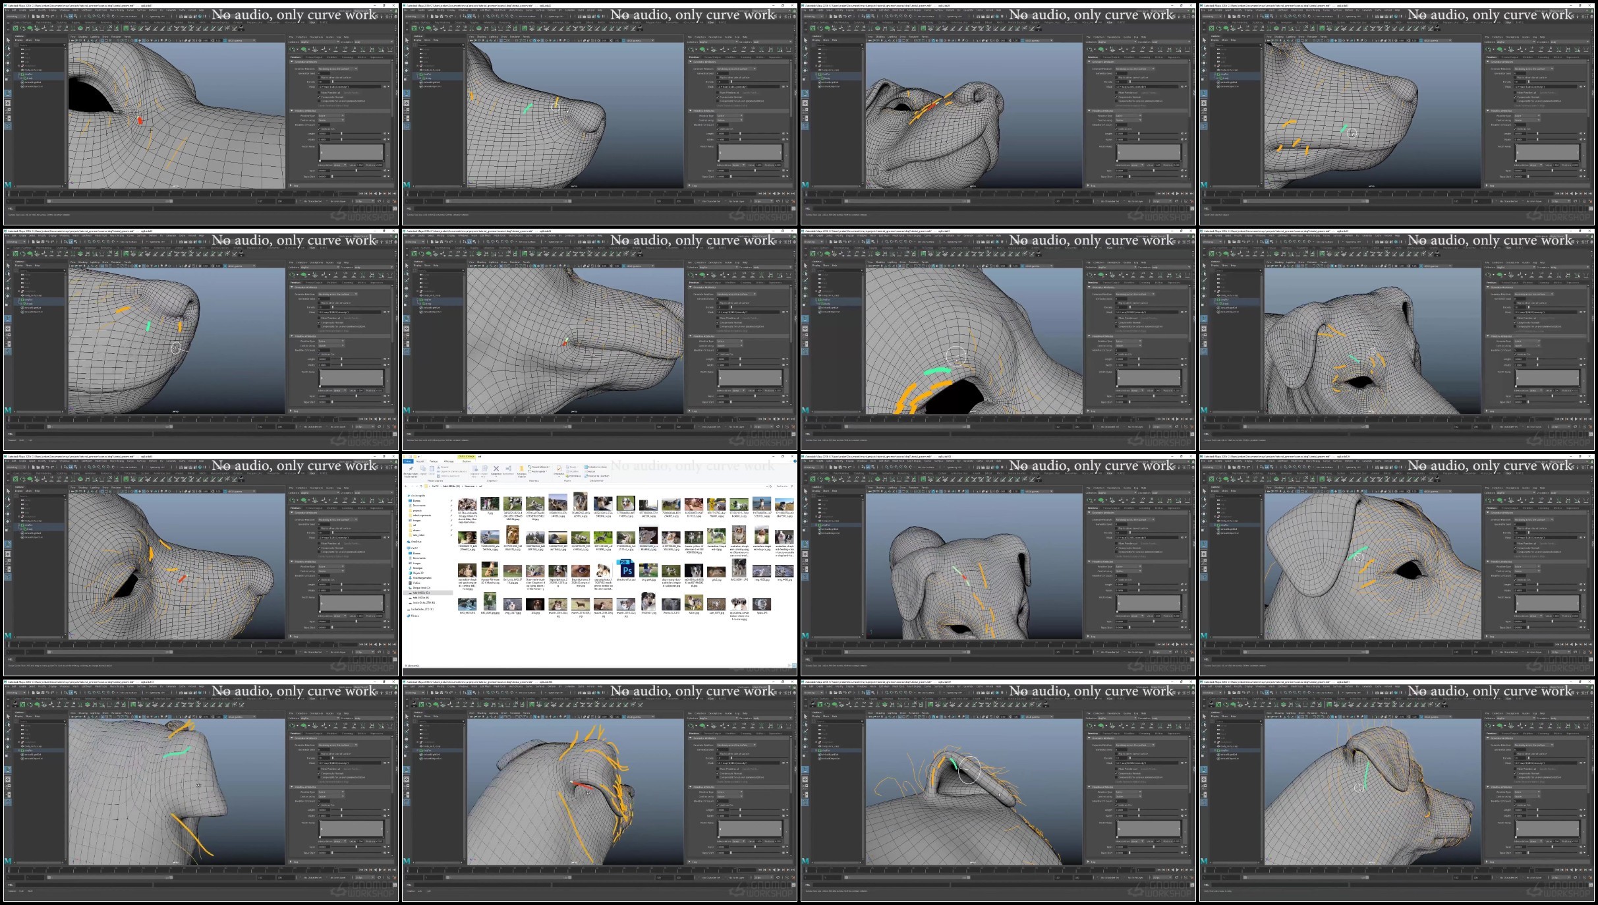
Task: Select OneDrive in the explorer navigation pane
Action: (414, 542)
